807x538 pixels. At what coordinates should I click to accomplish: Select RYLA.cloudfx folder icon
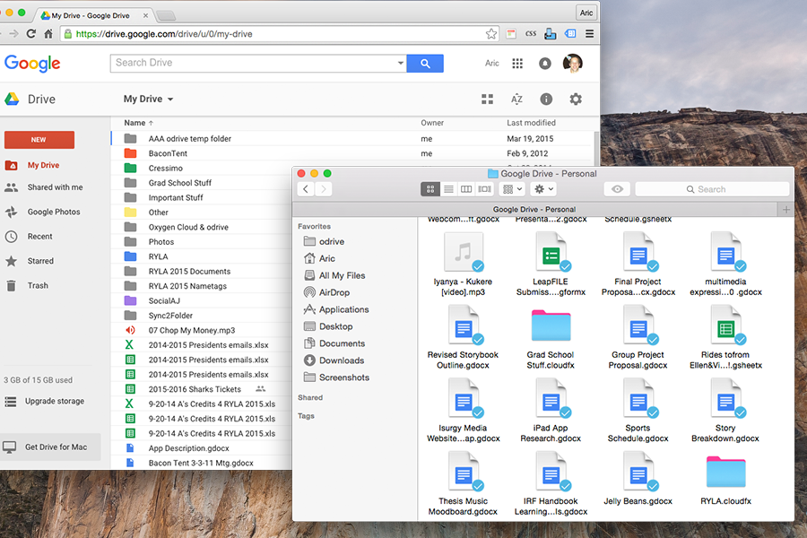725,472
